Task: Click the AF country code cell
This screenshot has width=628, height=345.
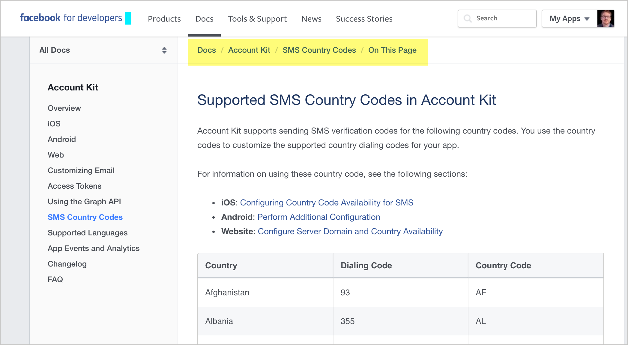Action: click(536, 292)
